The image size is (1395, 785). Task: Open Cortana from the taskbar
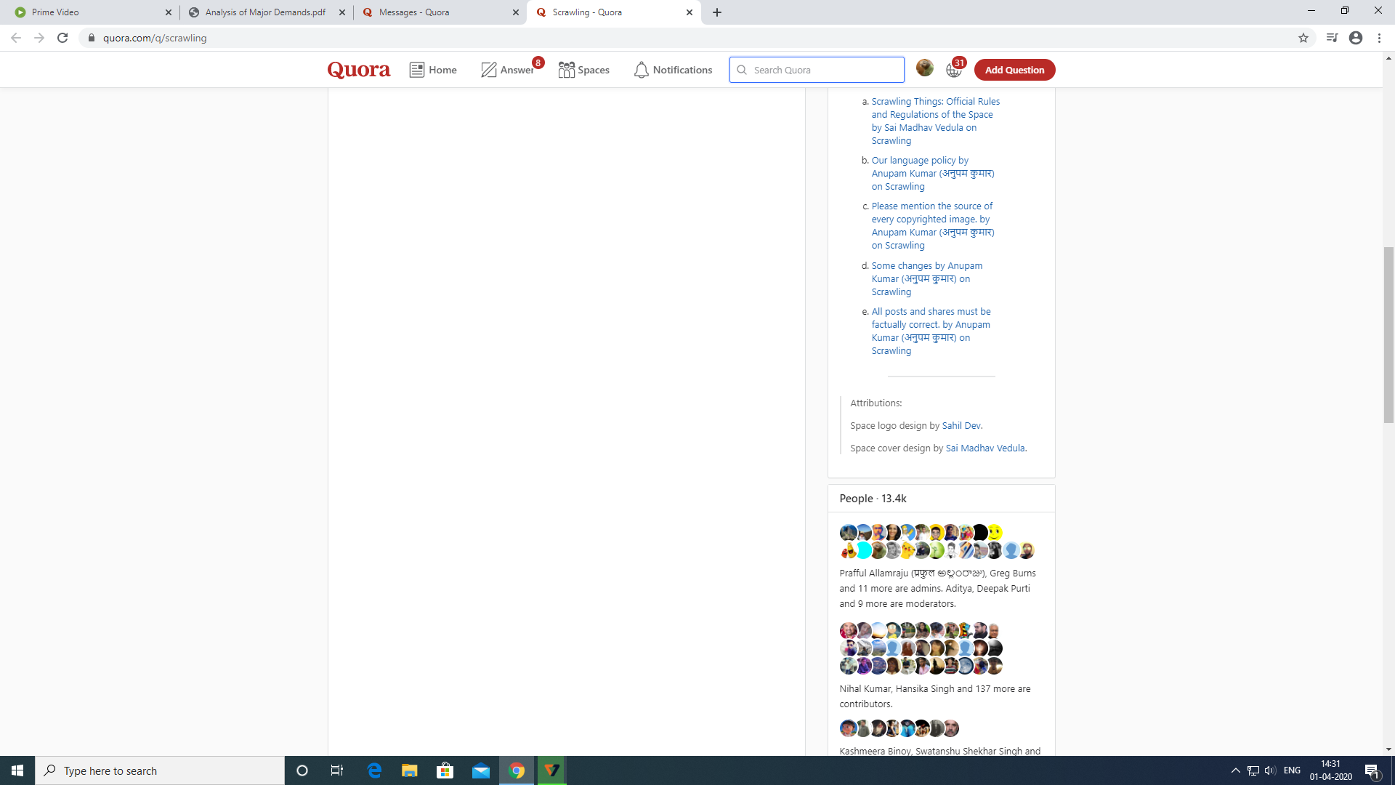pyautogui.click(x=302, y=770)
